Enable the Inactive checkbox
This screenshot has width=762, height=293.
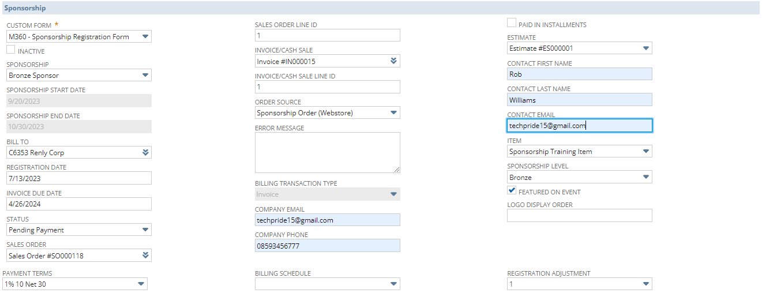pos(10,50)
